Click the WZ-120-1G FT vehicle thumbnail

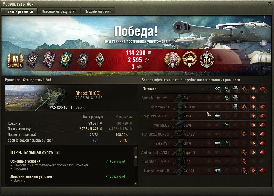39,98
